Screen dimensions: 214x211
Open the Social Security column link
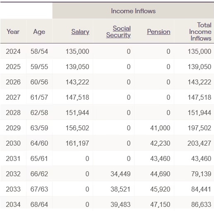coord(118,32)
